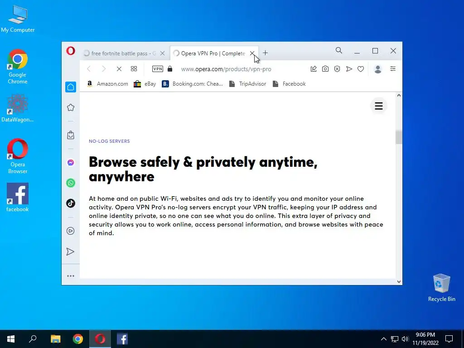464x348 pixels.
Task: Select Opera Browser desktop shortcut
Action: pos(18,156)
